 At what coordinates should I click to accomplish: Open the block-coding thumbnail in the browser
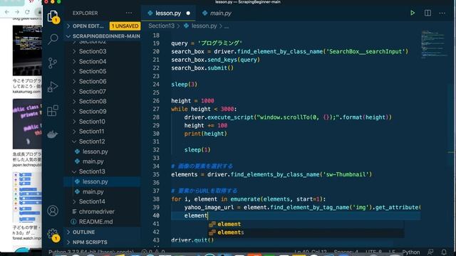coord(27,198)
